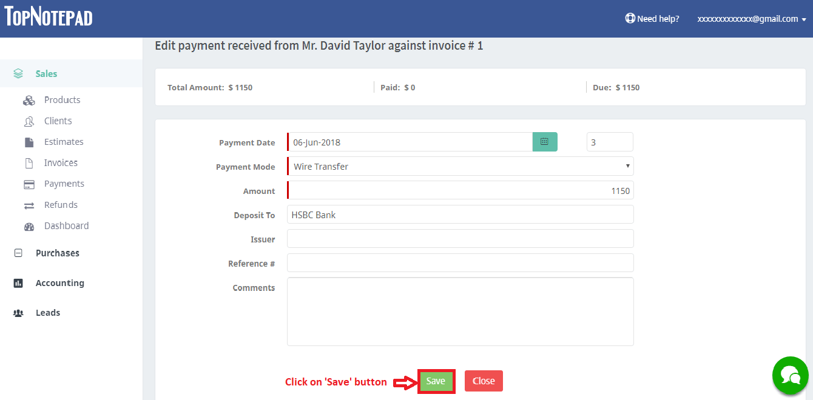Click the Leads group icon
The width and height of the screenshot is (813, 400).
click(x=18, y=313)
